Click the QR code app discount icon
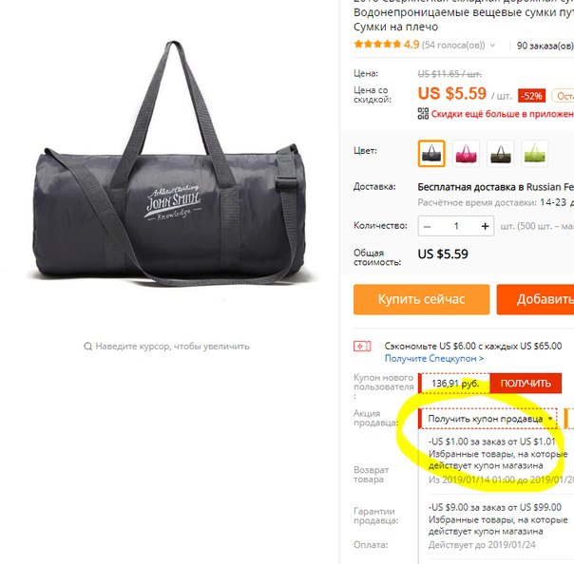574x564 pixels. pos(423,113)
